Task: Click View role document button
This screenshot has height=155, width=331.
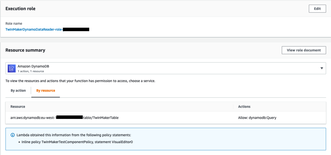Action: [x=304, y=50]
